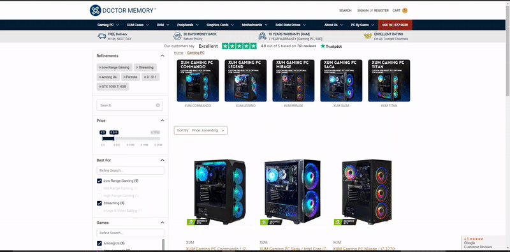510x252 pixels.
Task: Click the SEARCH link in the header
Action: coord(346,10)
